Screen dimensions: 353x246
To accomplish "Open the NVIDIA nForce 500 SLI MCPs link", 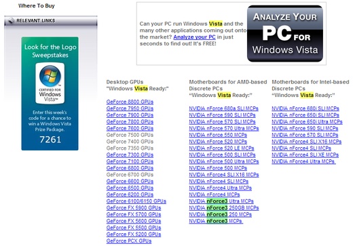I will (x=222, y=155).
